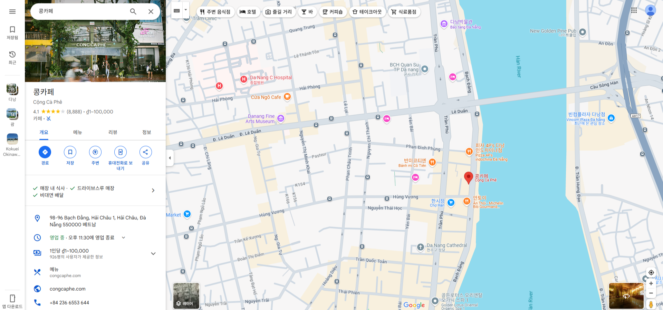The height and width of the screenshot is (310, 663).
Task: Click the 한시장 Chợ Hàn marker
Action: click(x=451, y=203)
